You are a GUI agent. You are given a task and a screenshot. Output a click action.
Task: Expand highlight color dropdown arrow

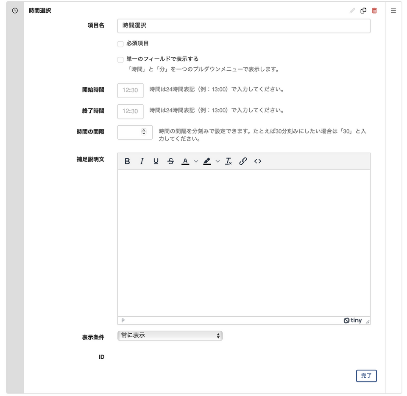(218, 161)
